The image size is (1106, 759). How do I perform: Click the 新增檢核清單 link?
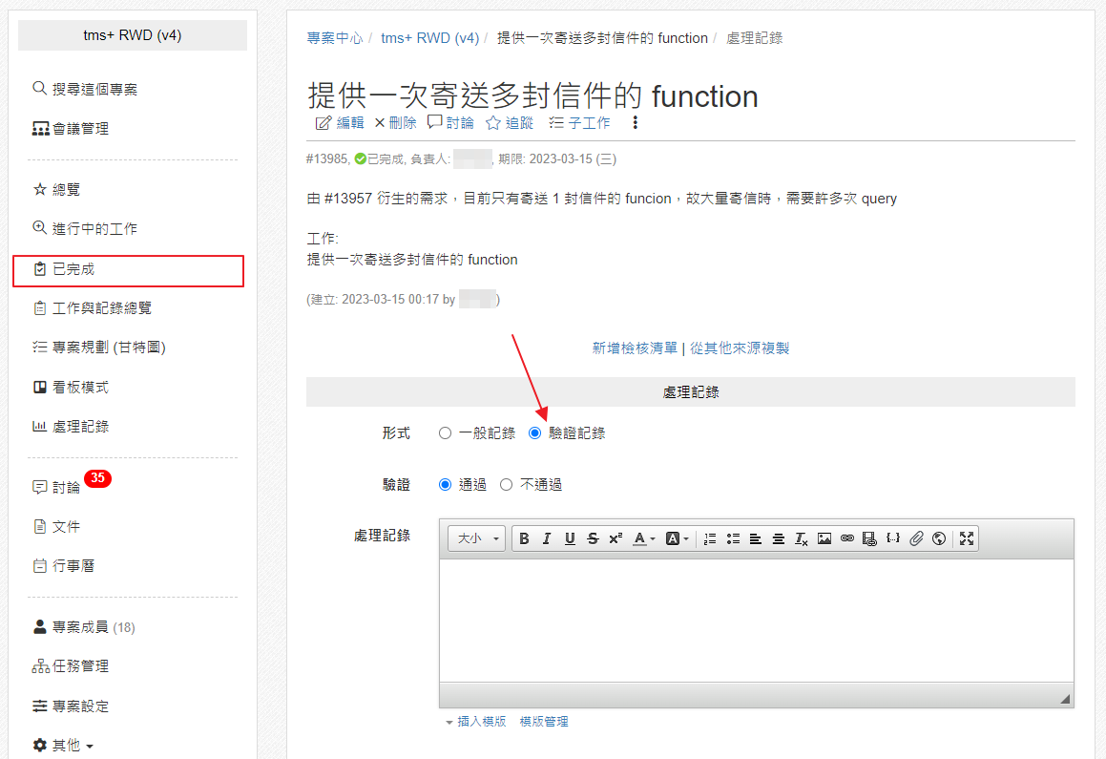tap(635, 348)
